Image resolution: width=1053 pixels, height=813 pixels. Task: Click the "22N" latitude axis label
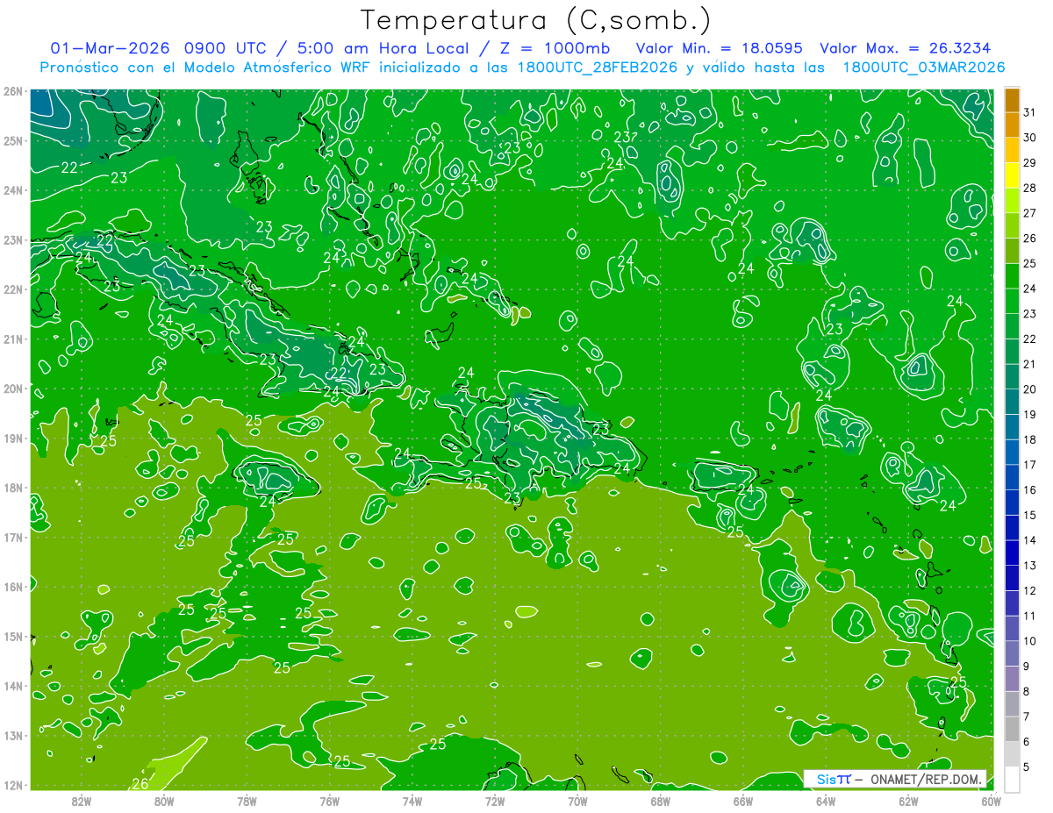click(x=12, y=289)
